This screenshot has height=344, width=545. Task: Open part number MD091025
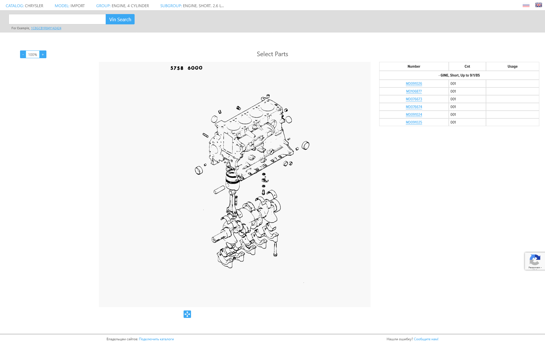414,122
